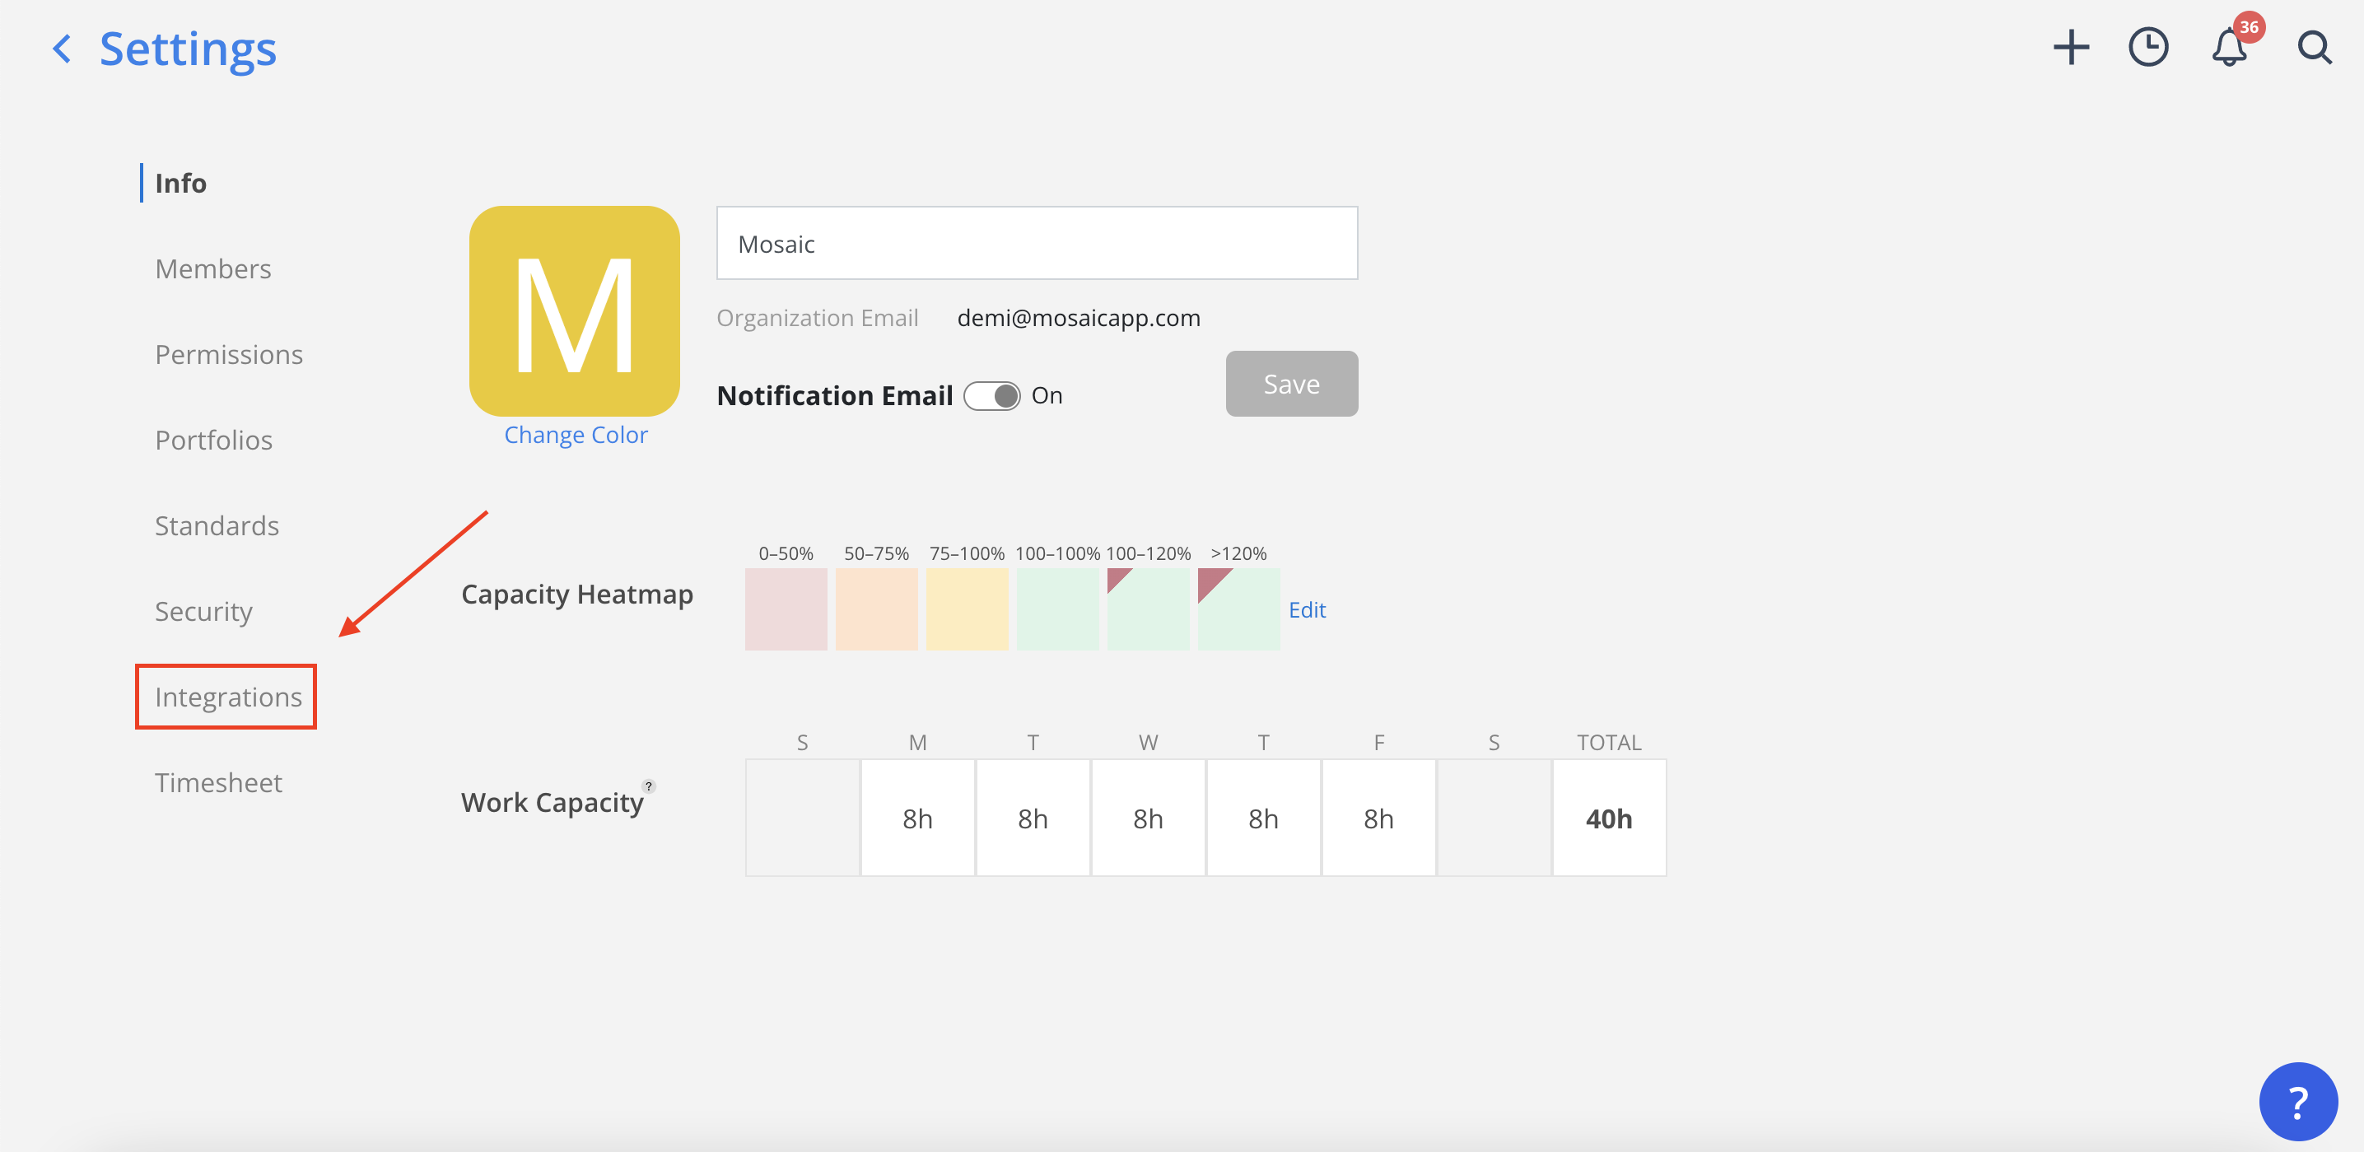The image size is (2364, 1152).
Task: Open the notifications bell icon
Action: pos(2228,49)
